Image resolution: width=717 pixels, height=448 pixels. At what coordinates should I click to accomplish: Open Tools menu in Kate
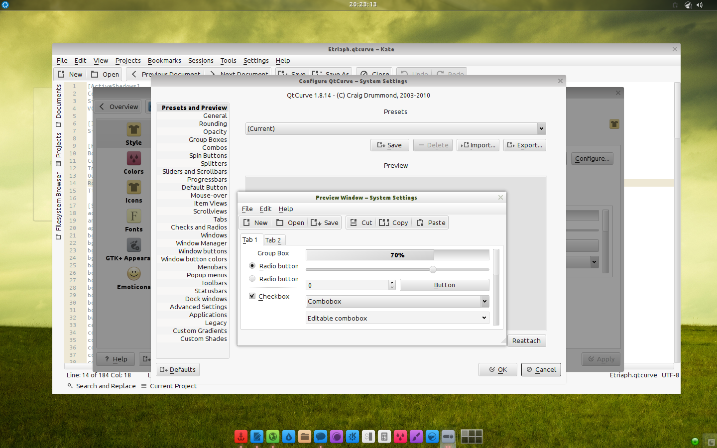tap(228, 60)
